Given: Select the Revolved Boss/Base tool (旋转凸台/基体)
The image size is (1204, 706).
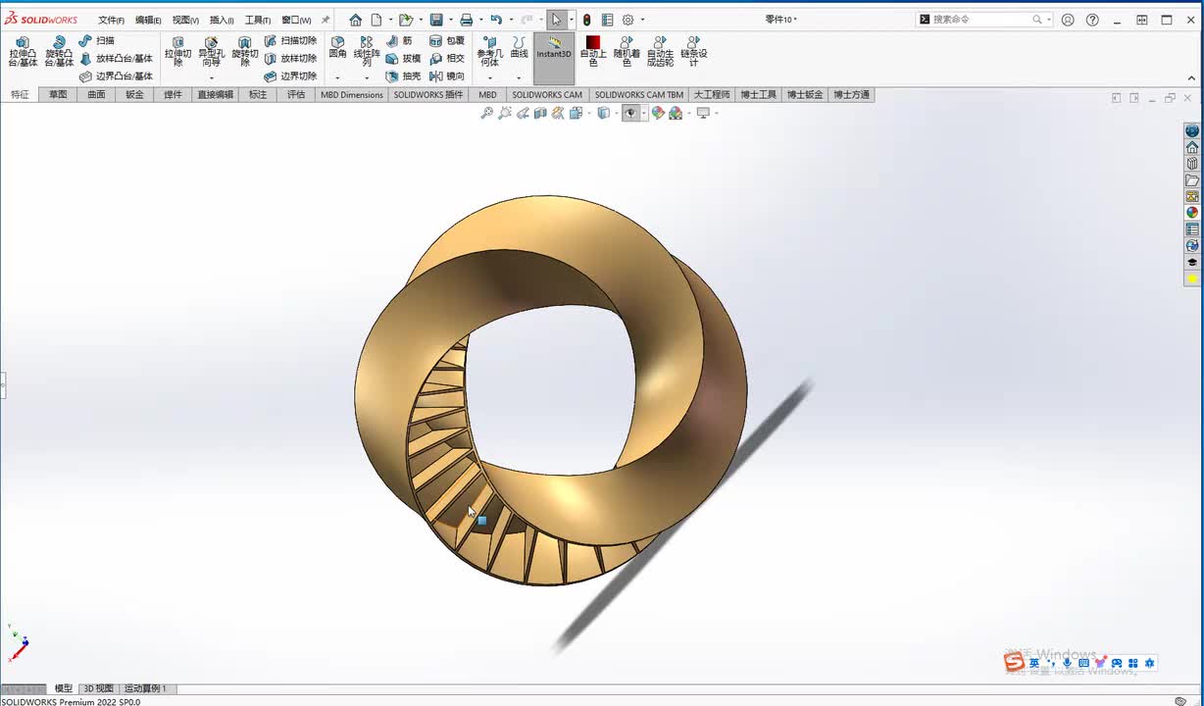Looking at the screenshot, I should click(x=59, y=51).
